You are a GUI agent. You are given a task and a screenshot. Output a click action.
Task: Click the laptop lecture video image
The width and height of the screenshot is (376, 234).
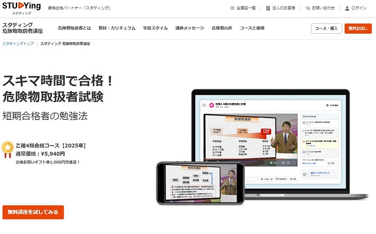250,140
